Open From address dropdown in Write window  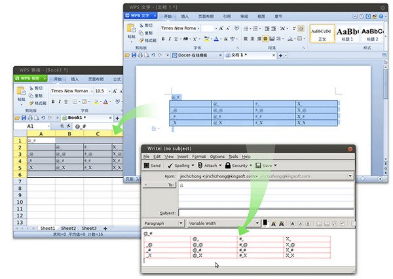(350, 176)
